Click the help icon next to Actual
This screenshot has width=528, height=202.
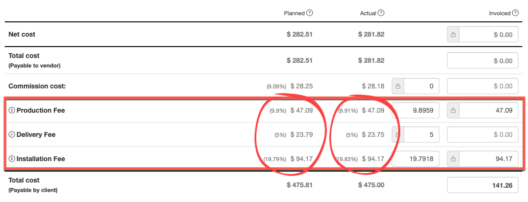pos(381,13)
